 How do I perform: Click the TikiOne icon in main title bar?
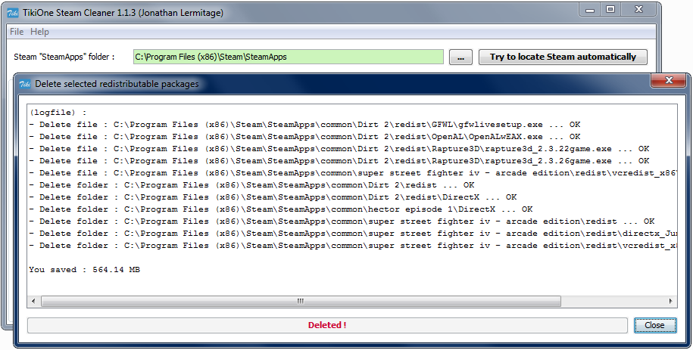click(14, 13)
